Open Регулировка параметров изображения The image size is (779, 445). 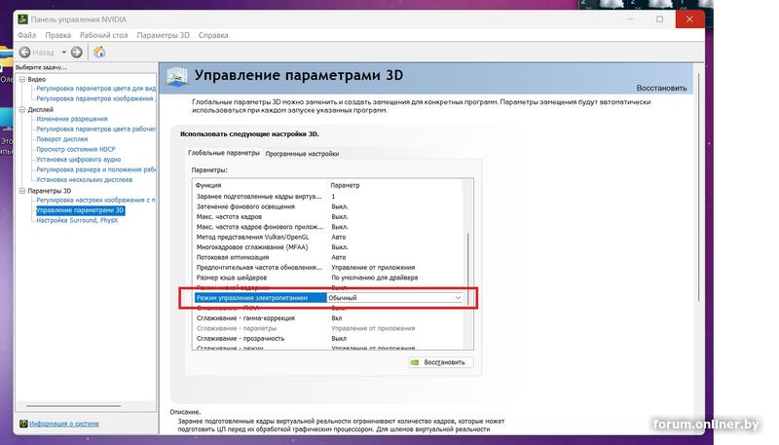pyautogui.click(x=95, y=98)
